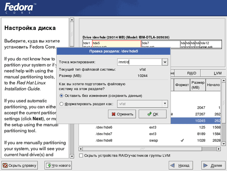Click the Format checkmark in the /dev/hde8 row
Viewport: 227px width, 171px height.
pyautogui.click(x=182, y=140)
